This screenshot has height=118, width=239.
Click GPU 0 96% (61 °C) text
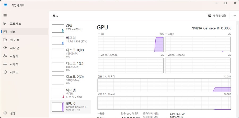pos(77,107)
